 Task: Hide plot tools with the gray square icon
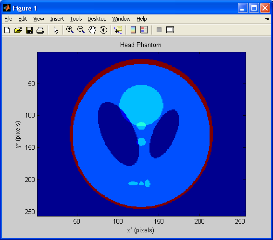159,30
